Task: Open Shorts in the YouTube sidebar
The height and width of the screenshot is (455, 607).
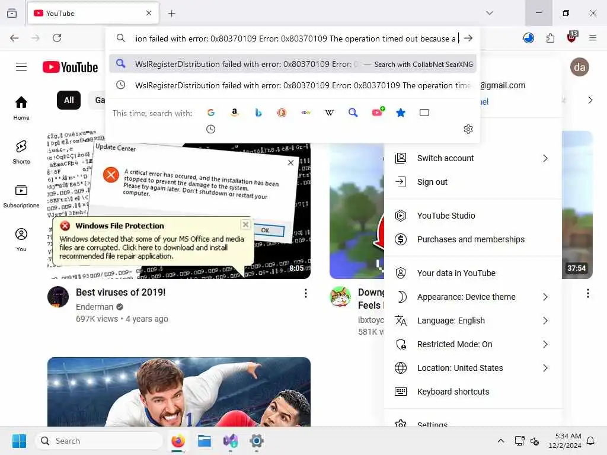Action: [x=21, y=152]
